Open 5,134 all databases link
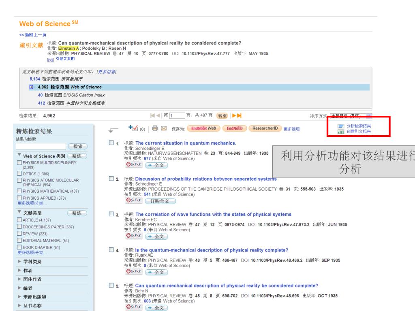The image size is (415, 311). click(35, 79)
